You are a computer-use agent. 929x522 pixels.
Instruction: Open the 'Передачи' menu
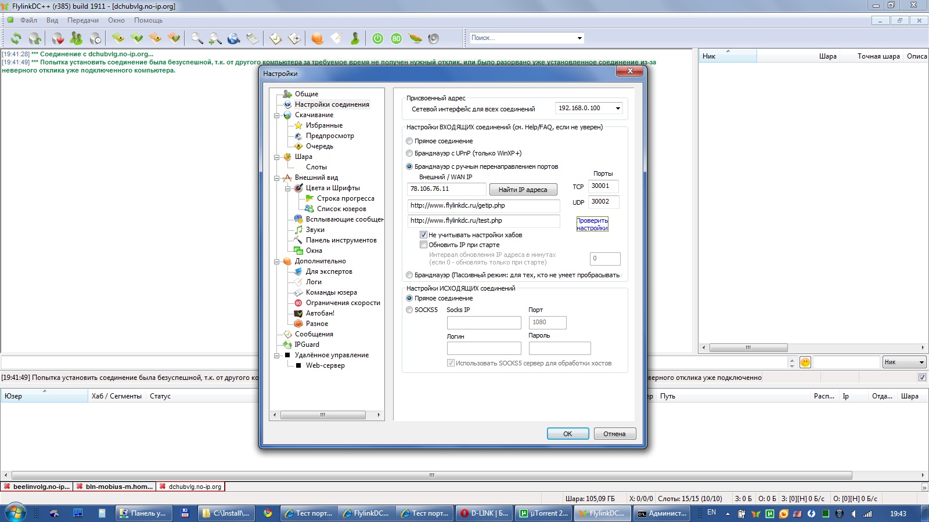tap(82, 20)
